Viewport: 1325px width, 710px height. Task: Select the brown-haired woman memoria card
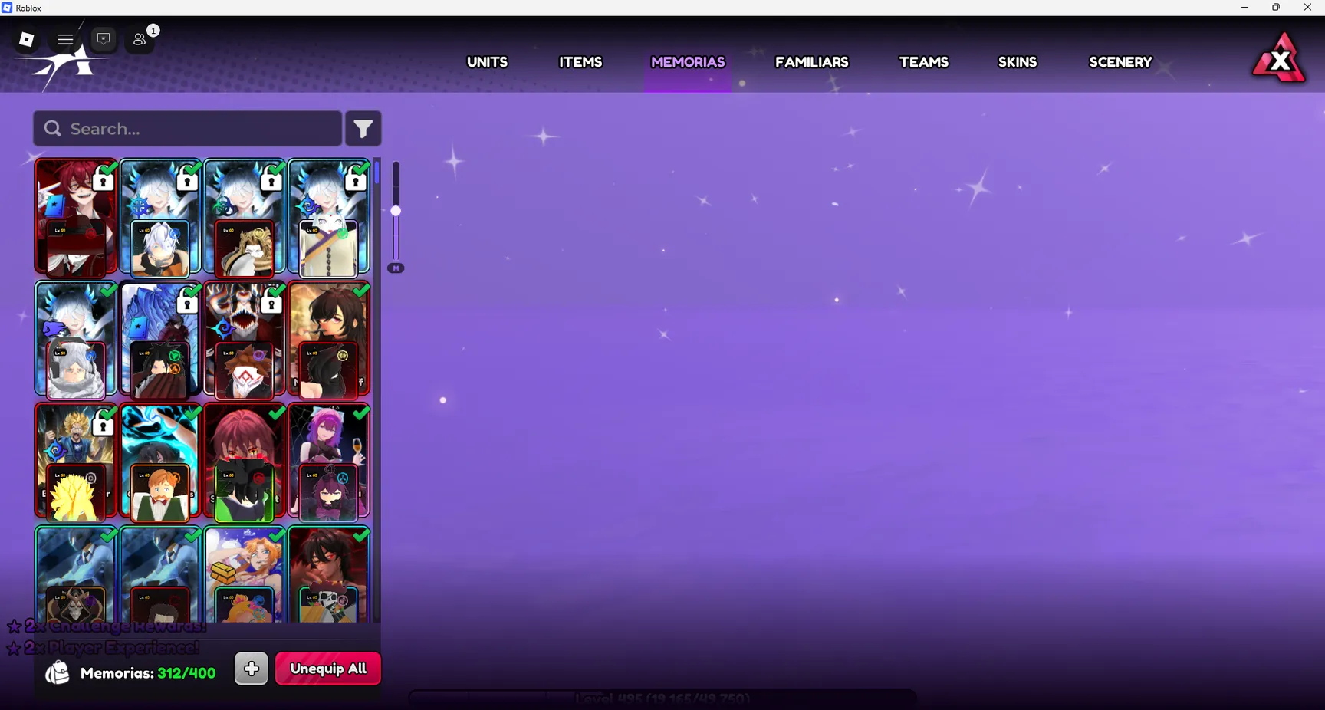tap(328, 340)
